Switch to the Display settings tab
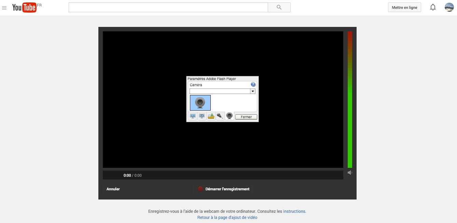Viewport: 457px width, 223px height. [193, 116]
